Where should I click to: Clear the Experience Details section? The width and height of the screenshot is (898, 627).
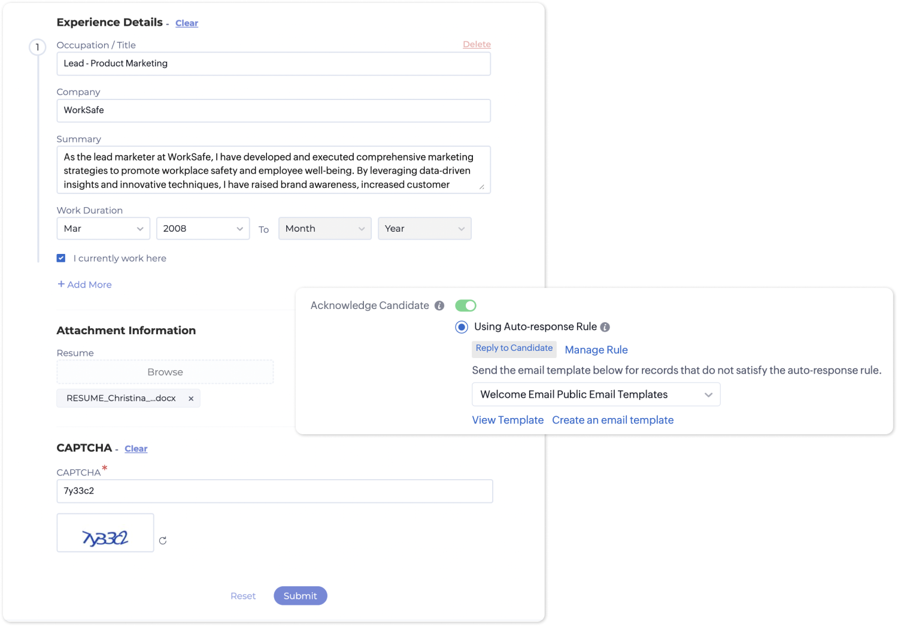click(x=187, y=23)
